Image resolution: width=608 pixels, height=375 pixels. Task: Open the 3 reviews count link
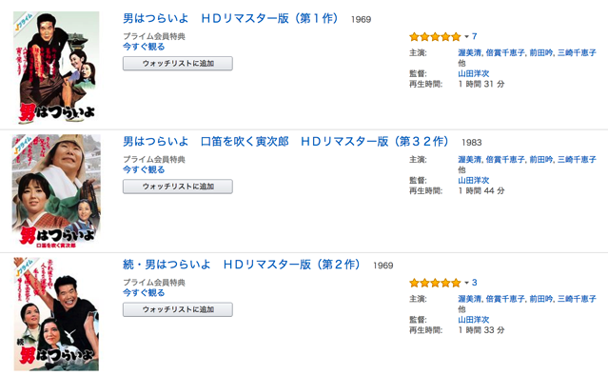474,283
